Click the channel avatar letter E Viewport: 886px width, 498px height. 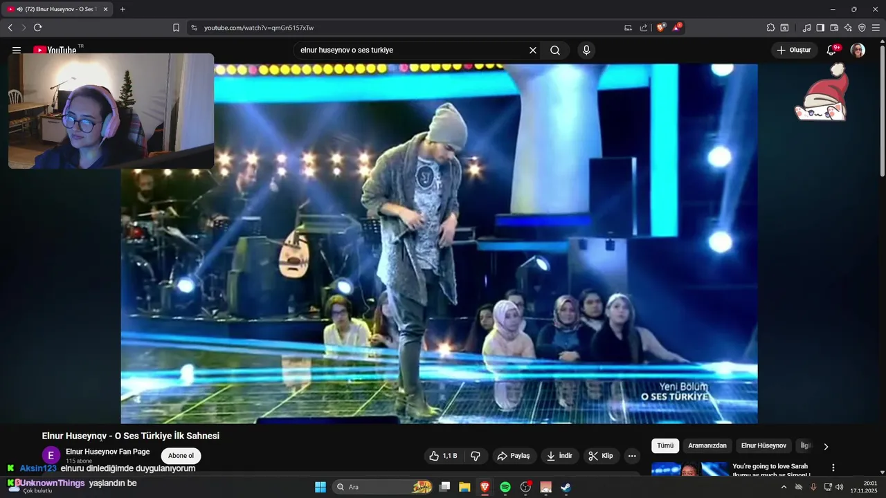coord(51,456)
